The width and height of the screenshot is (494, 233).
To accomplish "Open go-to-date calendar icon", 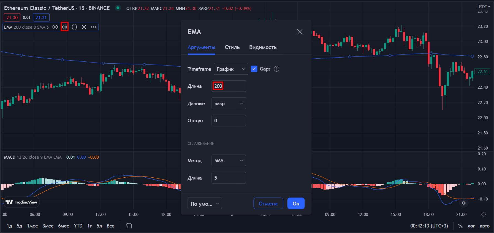I will [x=129, y=226].
